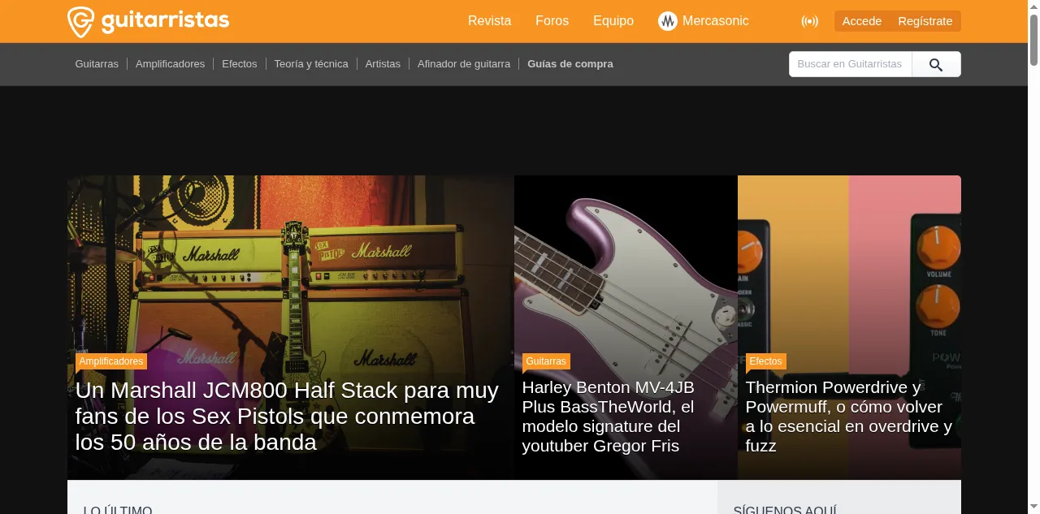Open the Revista menu
Viewport: 1040px width, 514px height.
pos(489,21)
